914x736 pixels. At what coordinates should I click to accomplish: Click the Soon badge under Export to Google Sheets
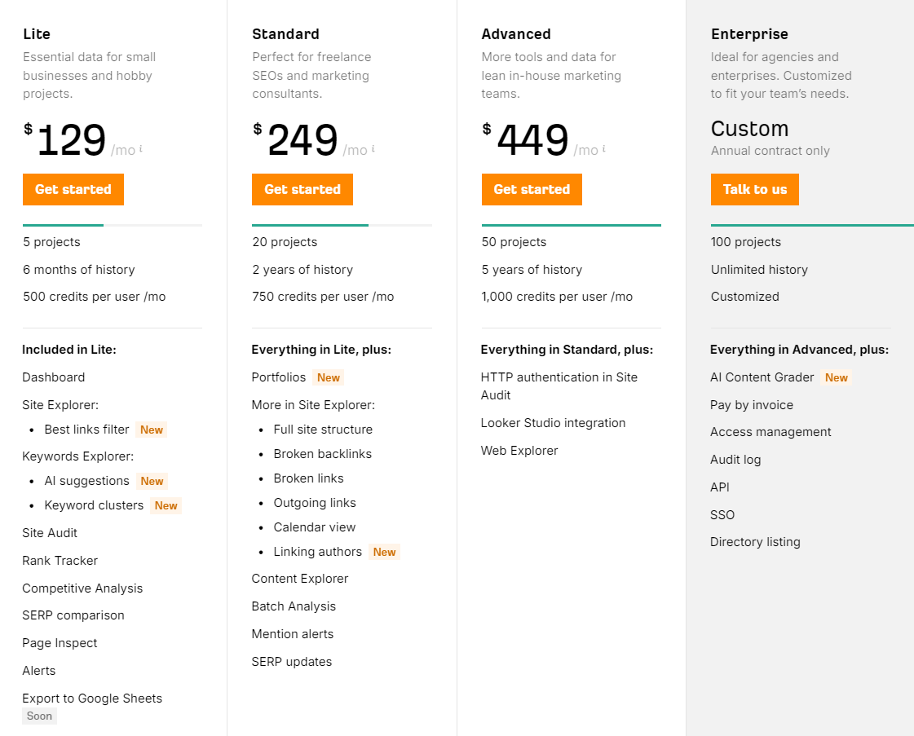[x=39, y=716]
